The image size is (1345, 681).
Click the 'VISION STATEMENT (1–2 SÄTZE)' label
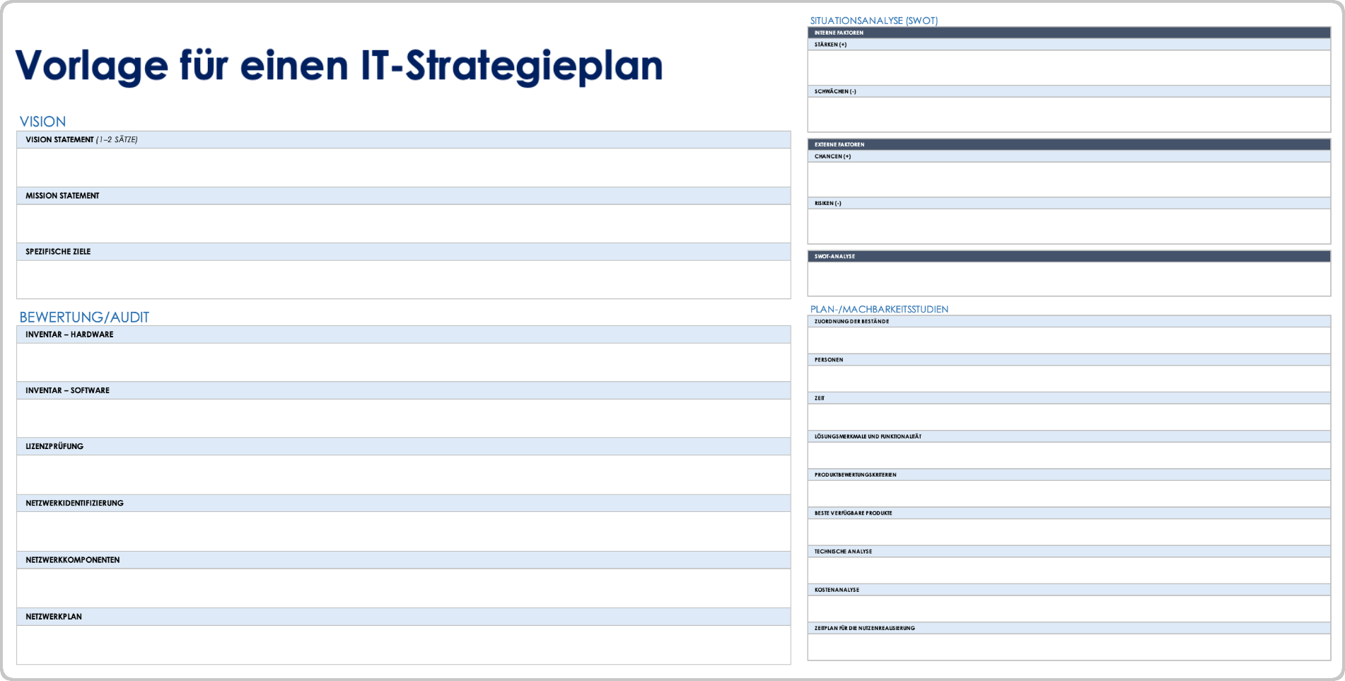(x=81, y=139)
